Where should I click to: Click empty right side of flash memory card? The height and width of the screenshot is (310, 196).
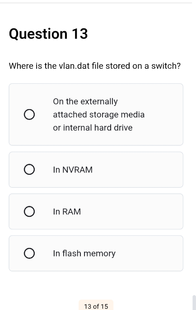[150, 253]
